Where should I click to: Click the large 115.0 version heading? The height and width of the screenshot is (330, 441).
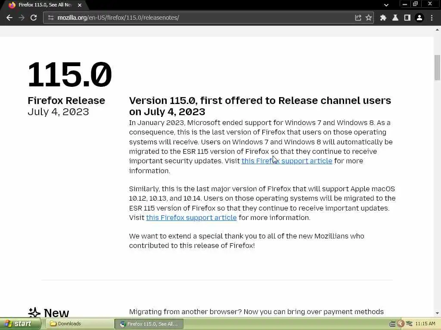70,75
